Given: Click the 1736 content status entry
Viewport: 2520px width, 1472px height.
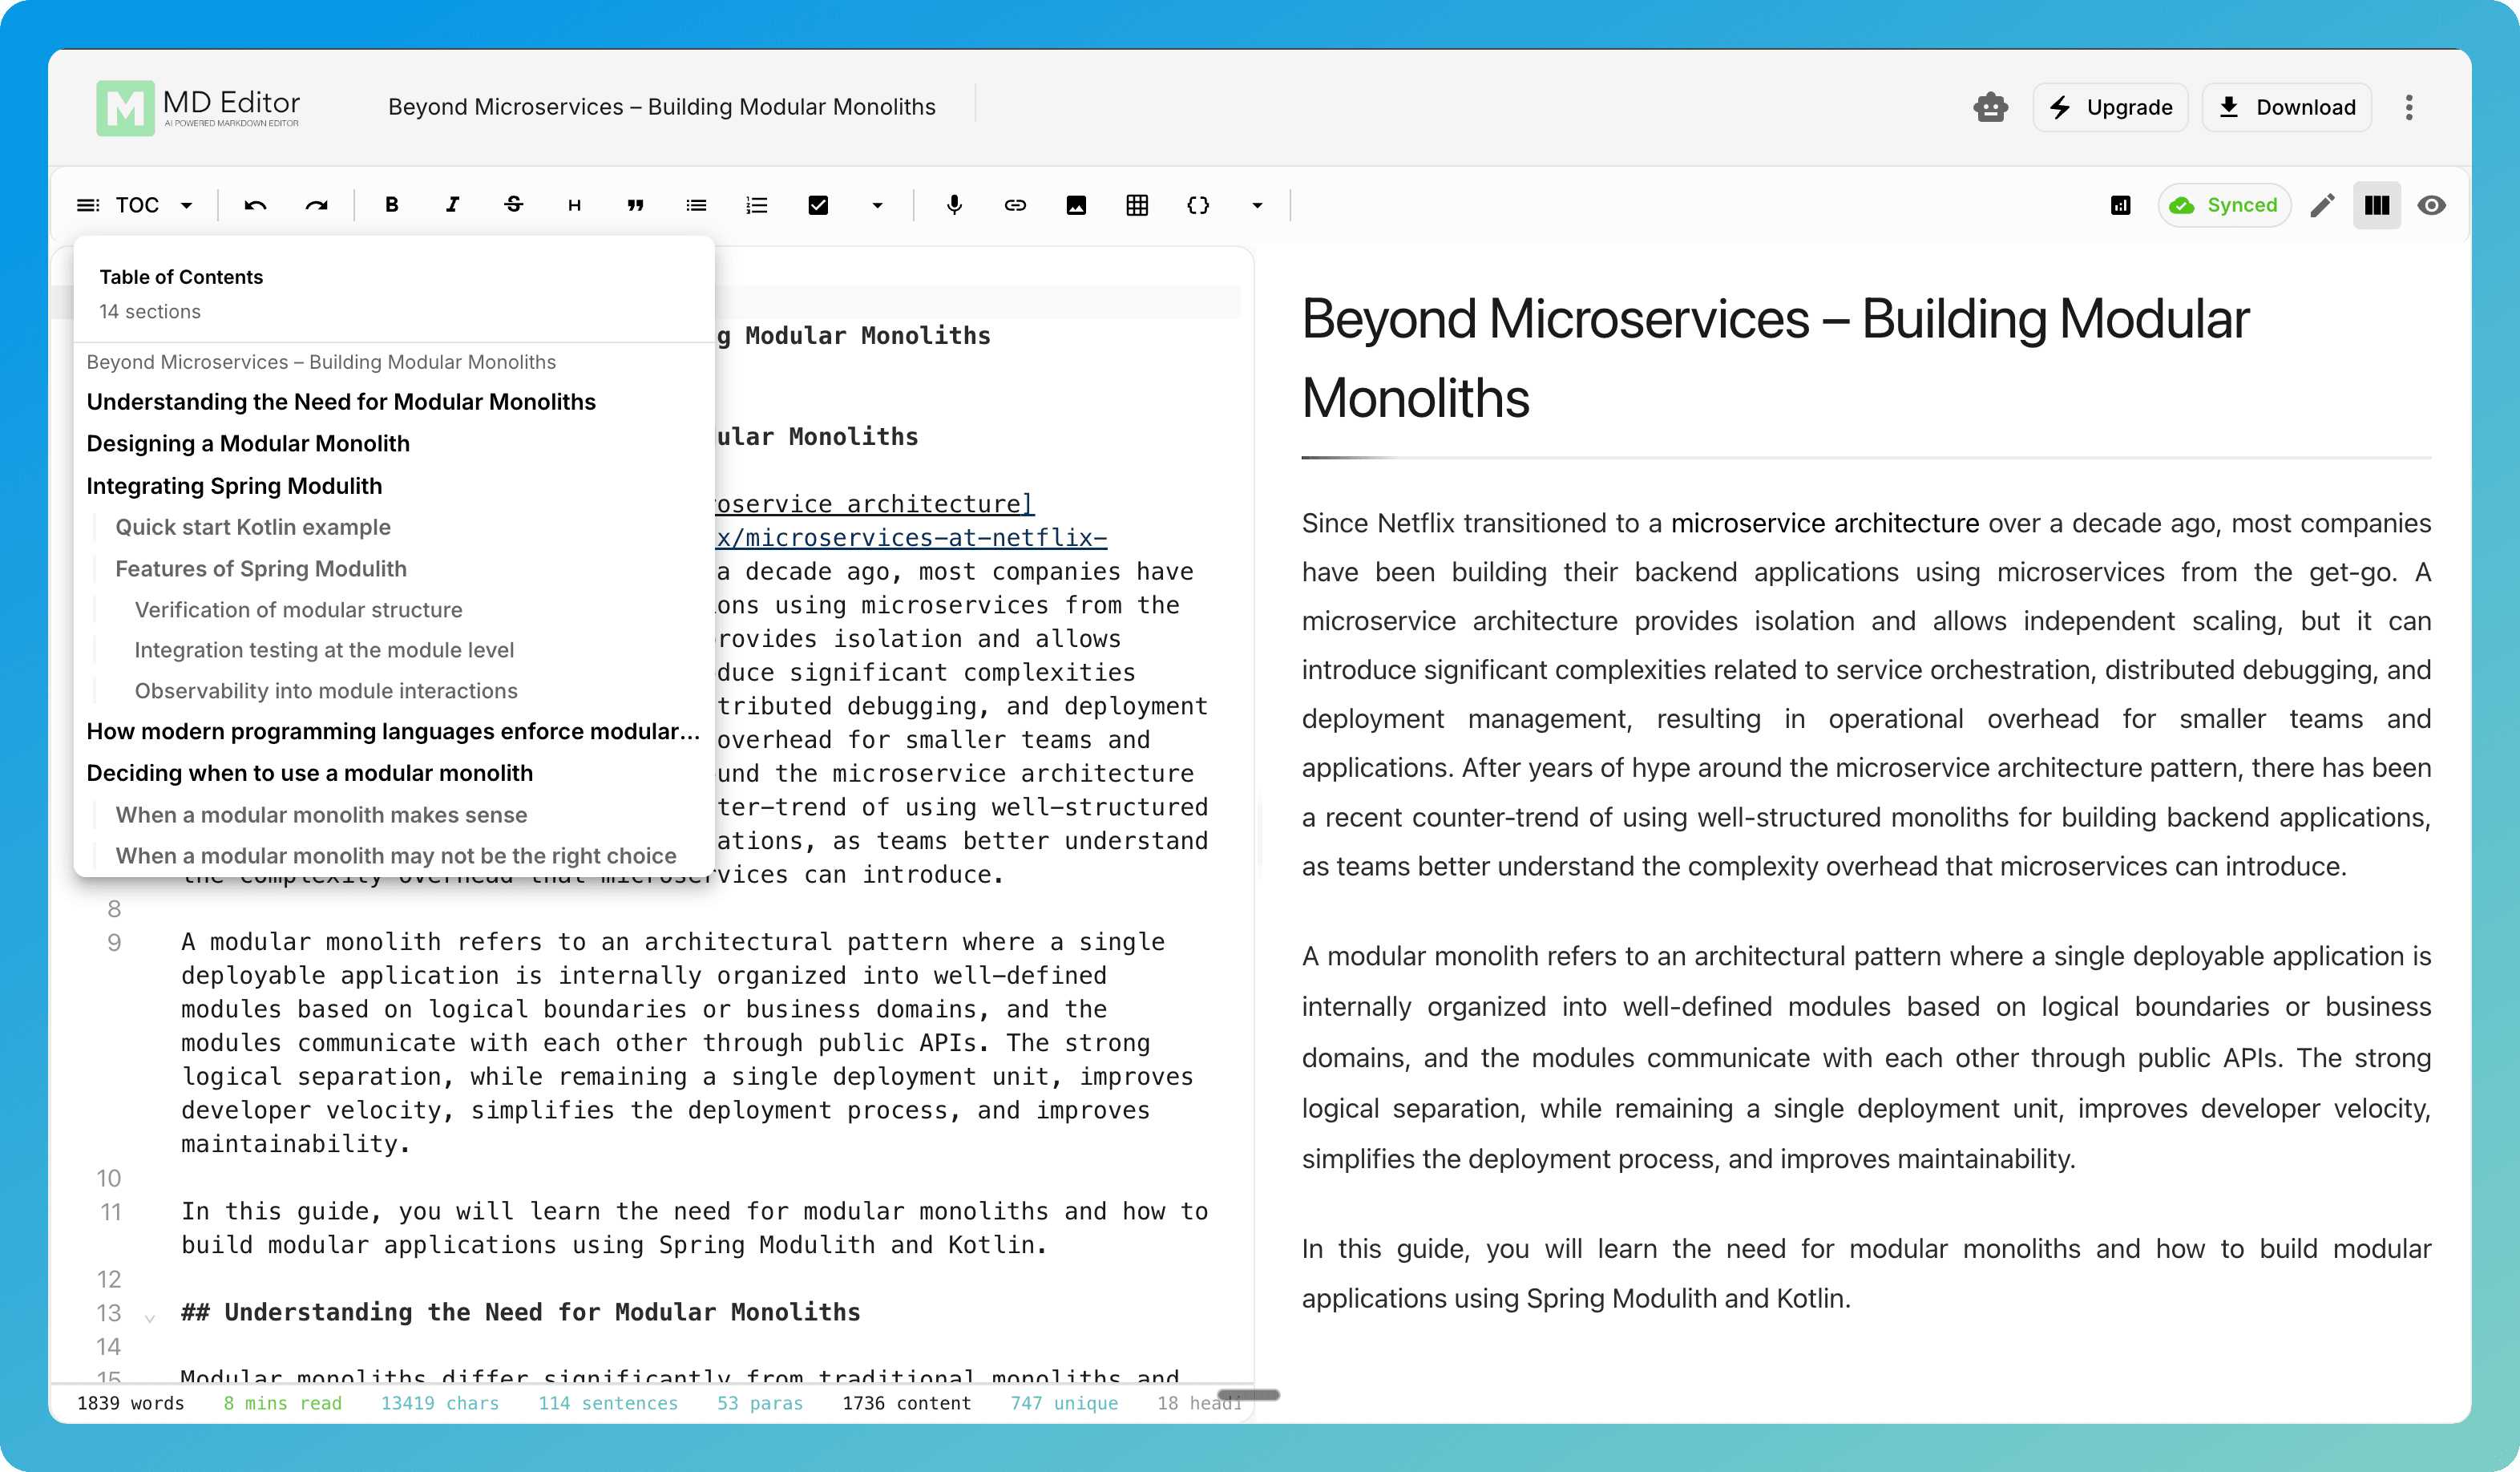Looking at the screenshot, I should pos(907,1403).
